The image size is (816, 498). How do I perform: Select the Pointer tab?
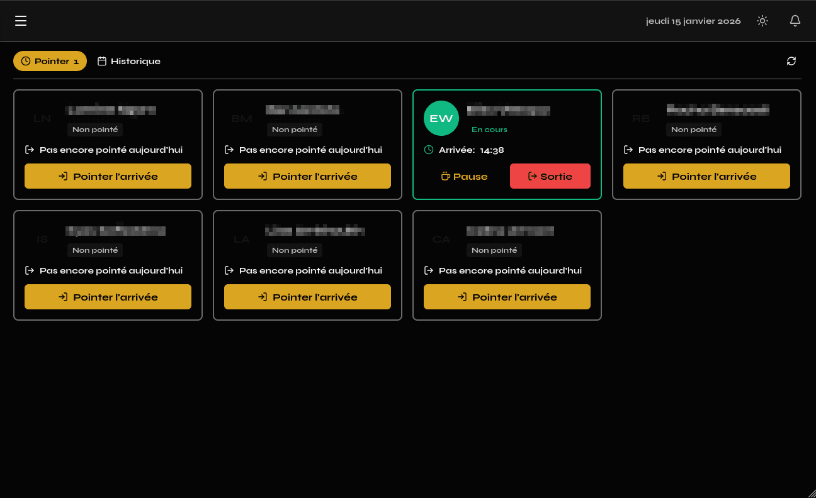[50, 61]
